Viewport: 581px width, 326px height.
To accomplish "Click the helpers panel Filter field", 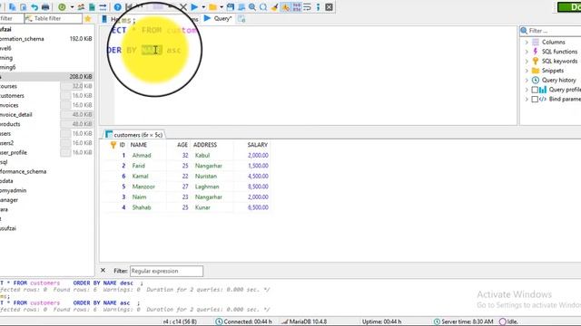I will (x=551, y=31).
